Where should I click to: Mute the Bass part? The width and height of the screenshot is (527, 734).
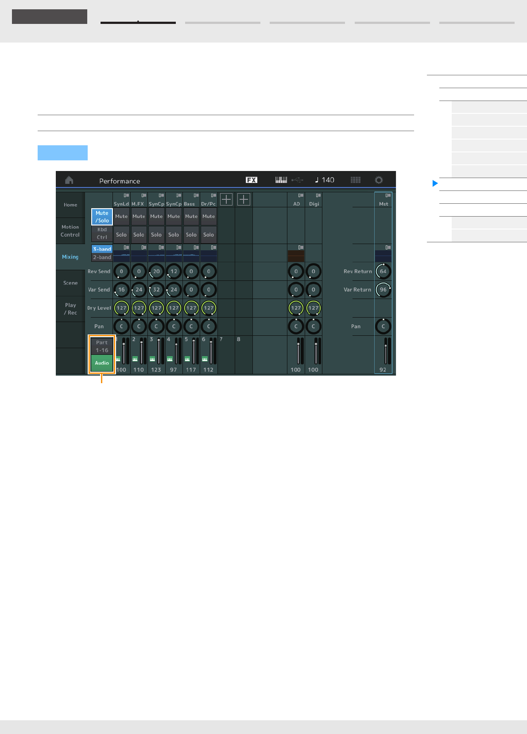191,216
